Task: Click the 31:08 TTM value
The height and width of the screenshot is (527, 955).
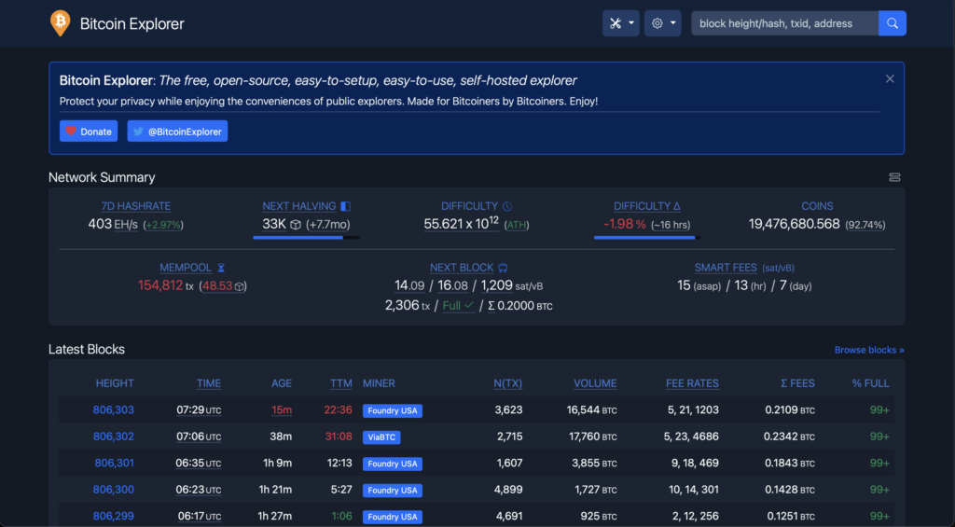Action: 338,437
